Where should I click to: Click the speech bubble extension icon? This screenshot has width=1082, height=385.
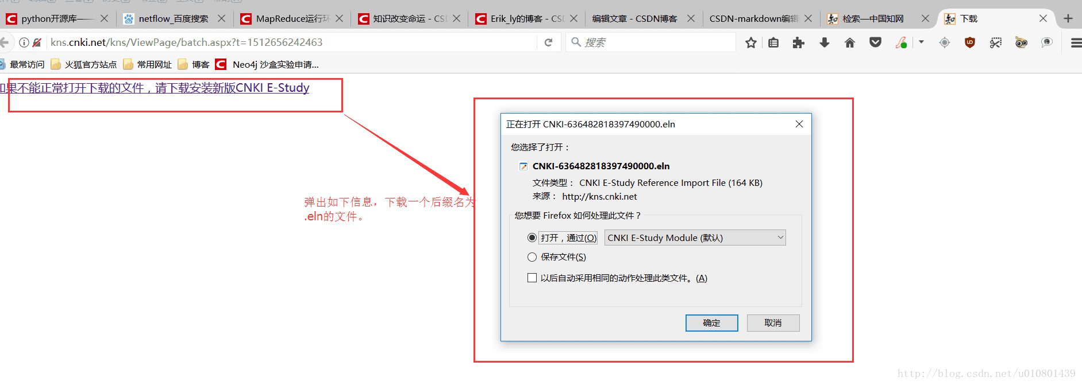click(1047, 42)
